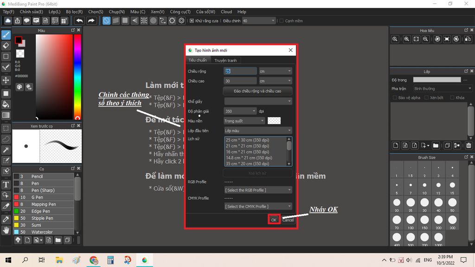Select the Hand pan tool

click(6, 230)
